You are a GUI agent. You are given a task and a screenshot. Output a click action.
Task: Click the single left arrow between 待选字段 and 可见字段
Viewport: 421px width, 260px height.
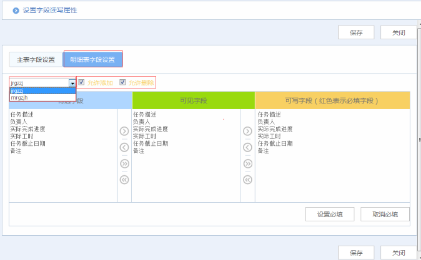(x=124, y=148)
